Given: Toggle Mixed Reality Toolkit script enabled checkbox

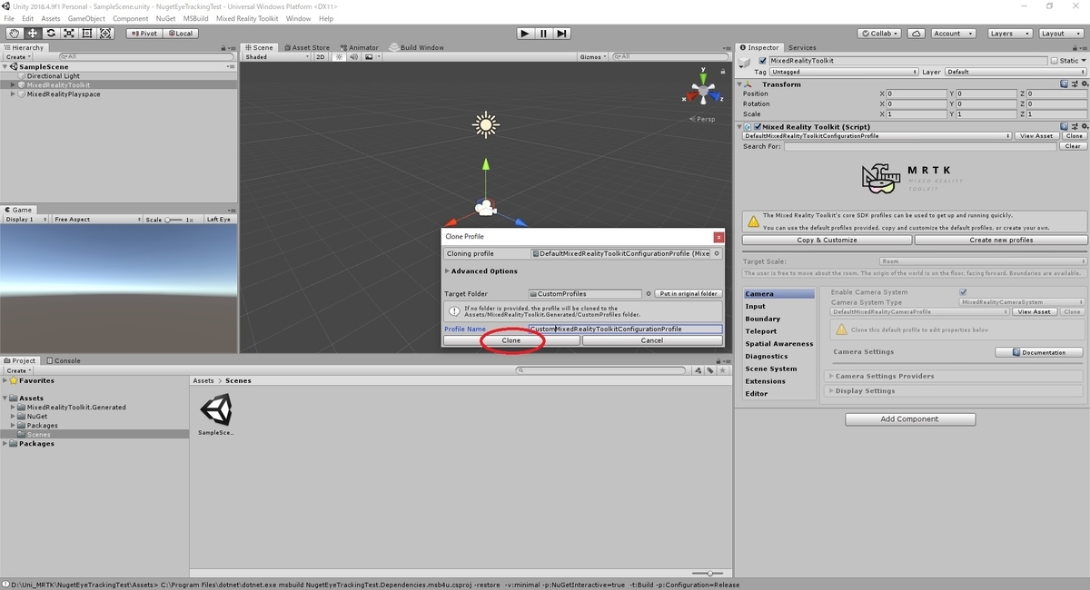Looking at the screenshot, I should 758,127.
